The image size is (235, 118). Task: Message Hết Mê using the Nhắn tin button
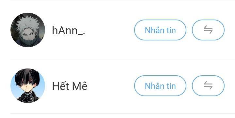click(x=160, y=86)
